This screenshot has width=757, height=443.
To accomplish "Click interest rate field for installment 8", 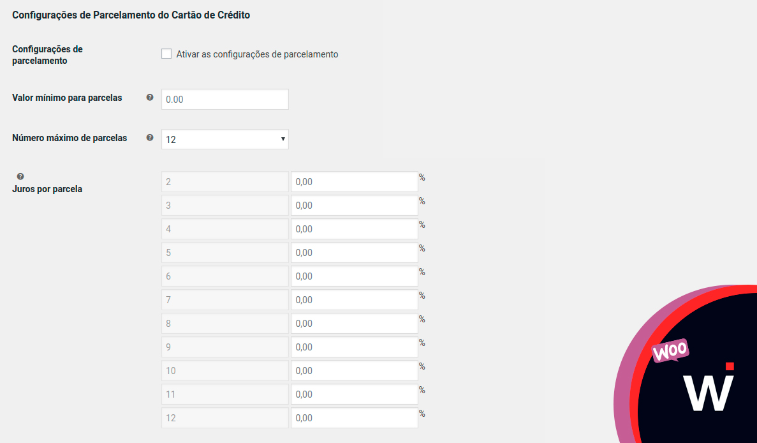I will [355, 324].
